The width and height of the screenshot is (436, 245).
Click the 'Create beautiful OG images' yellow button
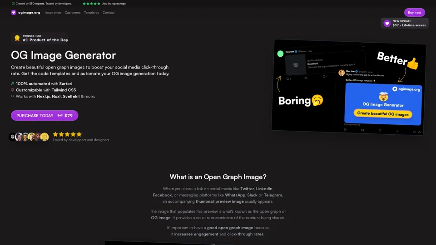[383, 113]
